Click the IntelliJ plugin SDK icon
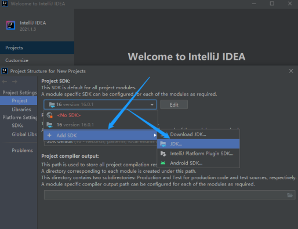This screenshot has height=229, width=298. pos(163,154)
